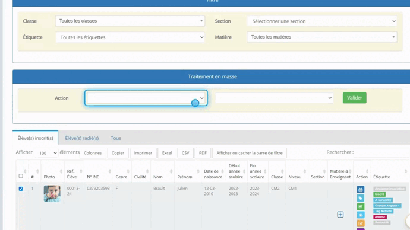Sort table by the Prénom column
The image size is (410, 230).
[x=188, y=171]
